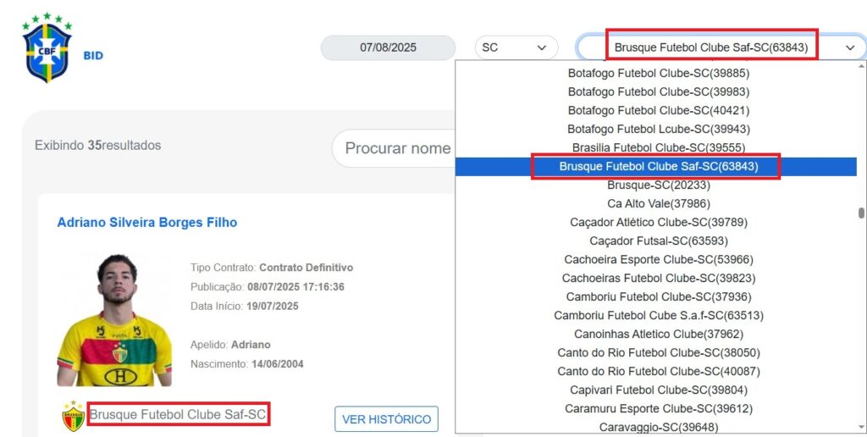Open Adriano Silveira Borges Filho profile
Screen dimensions: 867x437
147,223
